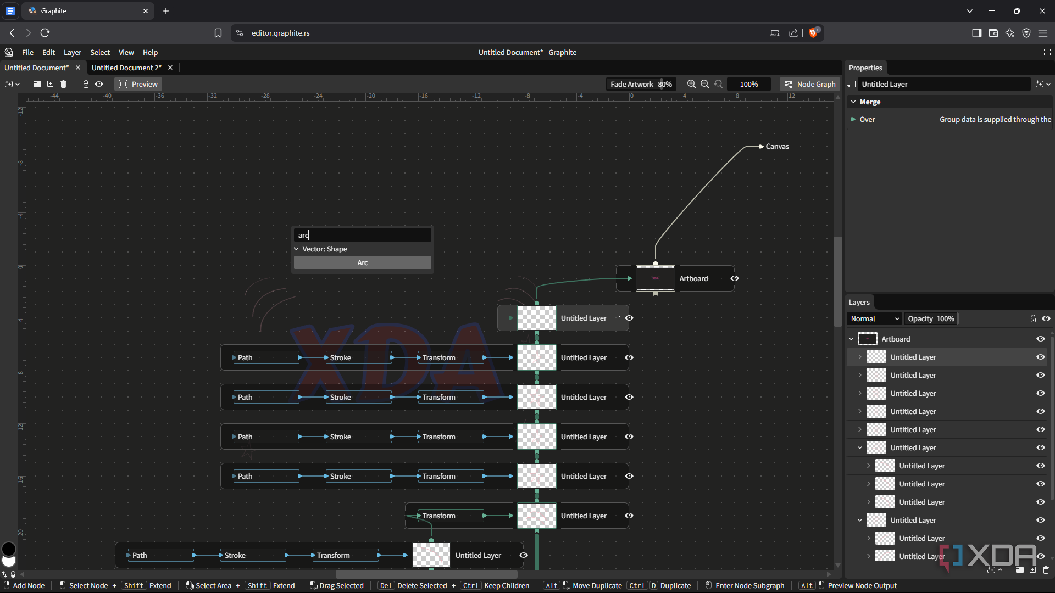The image size is (1055, 593).
Task: Open the File menu
Action: click(27, 52)
